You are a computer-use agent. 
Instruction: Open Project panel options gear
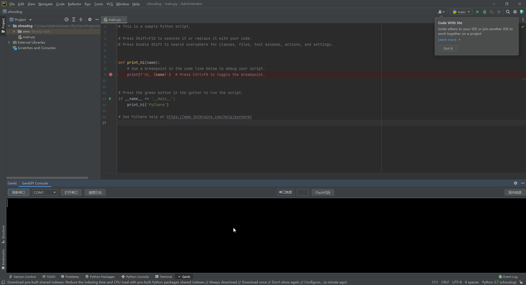point(90,19)
